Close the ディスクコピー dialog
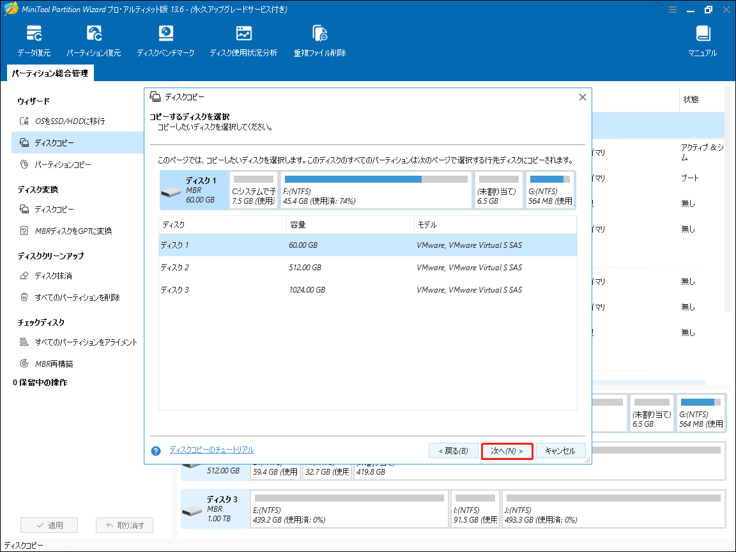Image resolution: width=736 pixels, height=552 pixels. (583, 97)
